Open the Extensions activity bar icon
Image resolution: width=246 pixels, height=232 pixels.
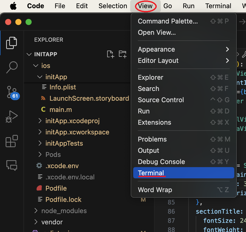point(11,141)
